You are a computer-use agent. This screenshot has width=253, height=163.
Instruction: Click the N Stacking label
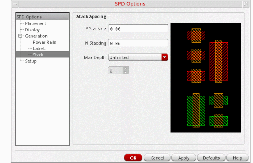96,43
